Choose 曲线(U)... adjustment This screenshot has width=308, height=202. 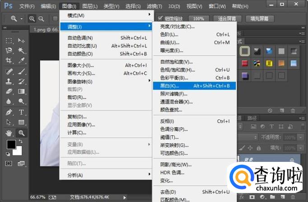[x=194, y=42]
